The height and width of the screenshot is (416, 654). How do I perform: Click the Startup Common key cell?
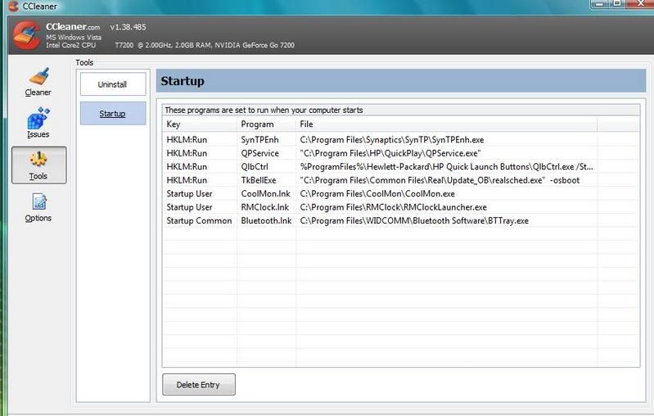click(199, 221)
